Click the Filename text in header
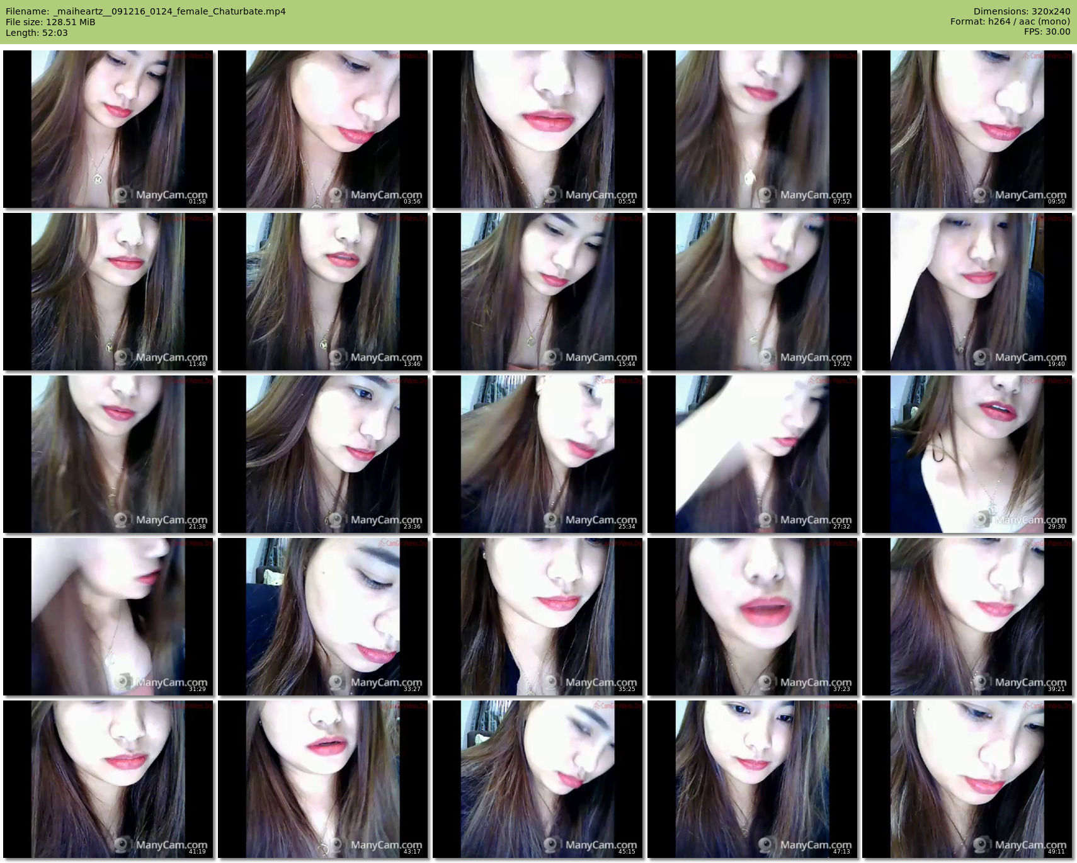The height and width of the screenshot is (863, 1077). tap(145, 11)
